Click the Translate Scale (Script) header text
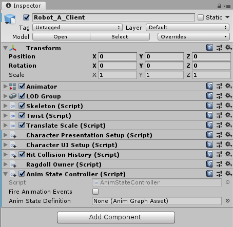Screen dimensions: 233x227 click(x=66, y=126)
